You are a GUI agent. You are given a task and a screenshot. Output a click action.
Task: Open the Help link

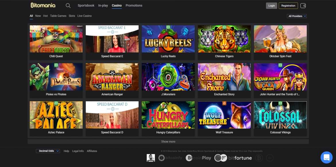pos(66,151)
